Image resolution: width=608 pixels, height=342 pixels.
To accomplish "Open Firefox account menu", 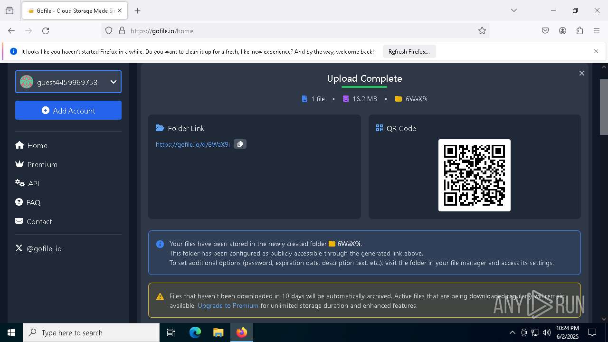I will point(562,31).
